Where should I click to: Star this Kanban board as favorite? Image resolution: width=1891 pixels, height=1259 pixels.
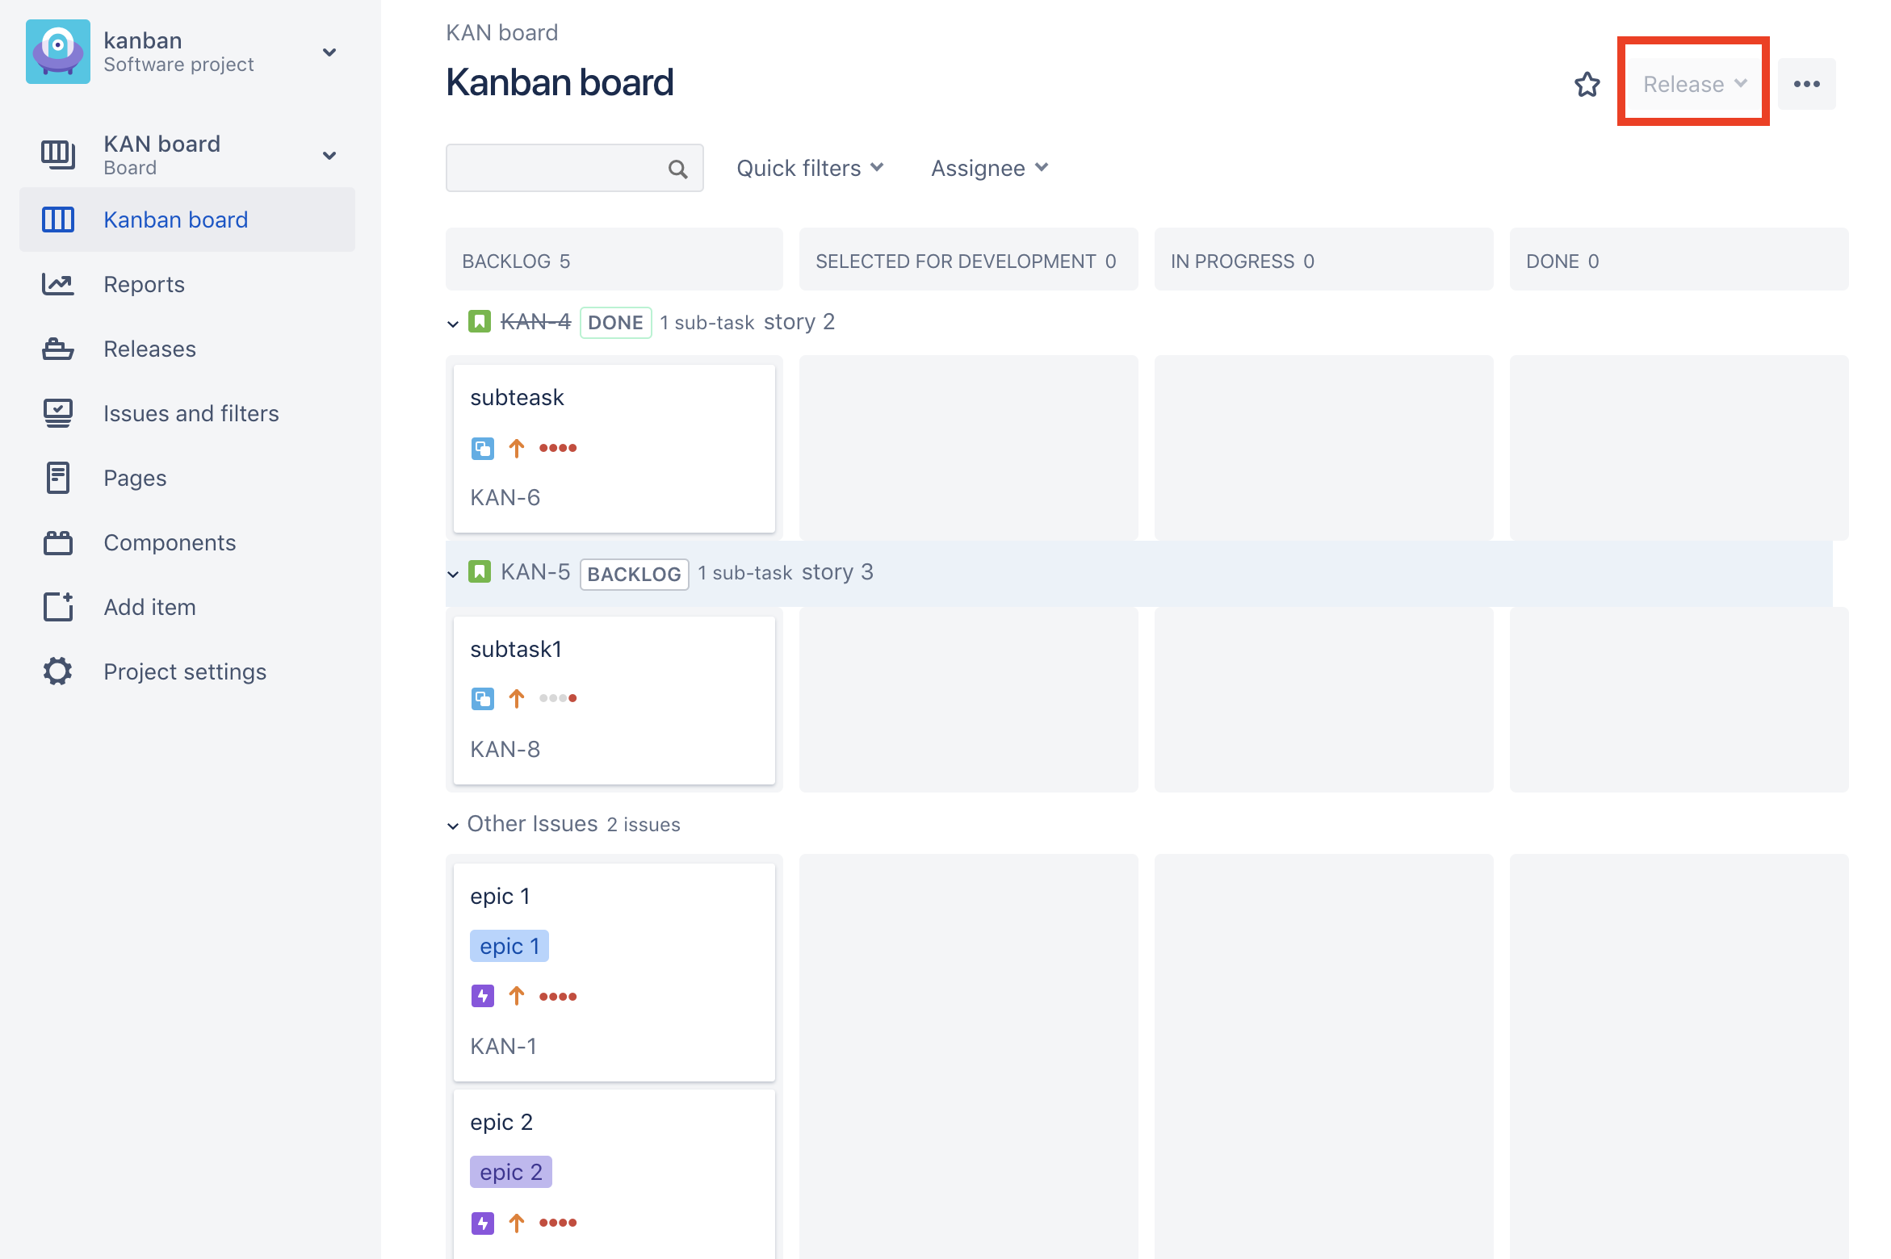pos(1587,85)
